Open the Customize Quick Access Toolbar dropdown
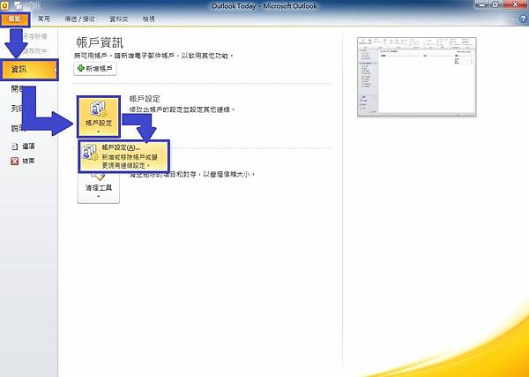Image resolution: width=529 pixels, height=377 pixels. click(x=41, y=6)
